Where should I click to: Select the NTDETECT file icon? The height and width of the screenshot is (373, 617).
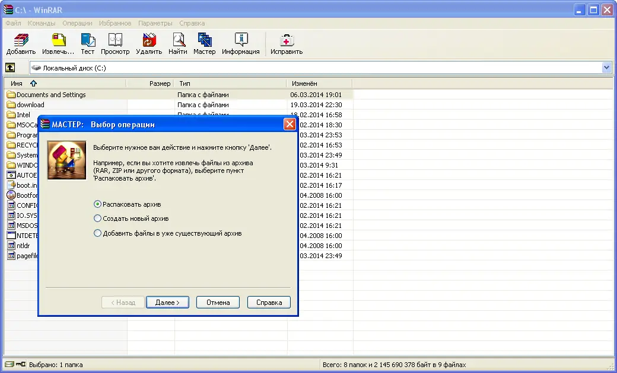(x=11, y=236)
